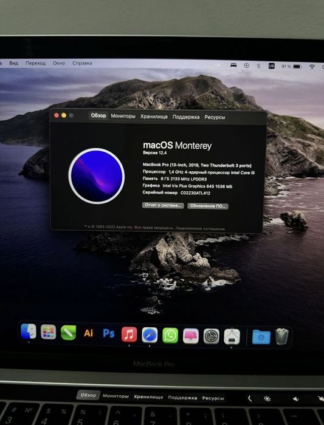The width and height of the screenshot is (324, 425).
Task: Launch the green pencil app in Dock
Action: [x=68, y=333]
